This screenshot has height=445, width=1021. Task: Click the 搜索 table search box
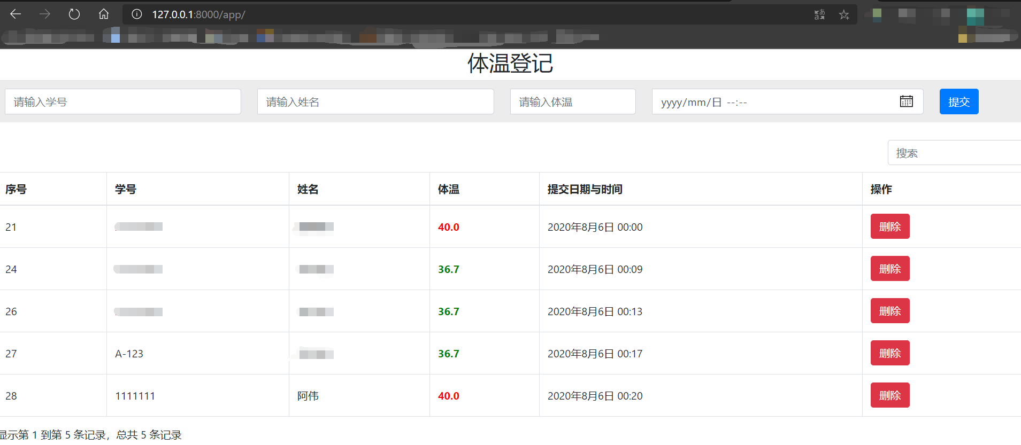954,153
